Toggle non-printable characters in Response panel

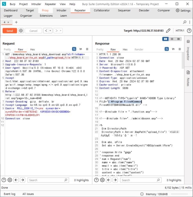[173, 49]
